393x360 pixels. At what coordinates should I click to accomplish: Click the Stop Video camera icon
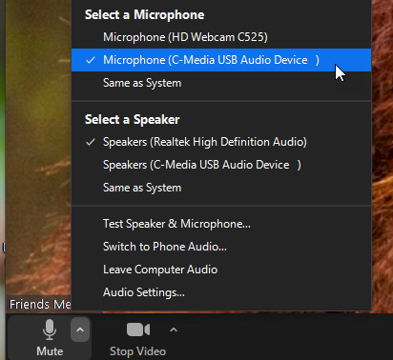(x=138, y=330)
